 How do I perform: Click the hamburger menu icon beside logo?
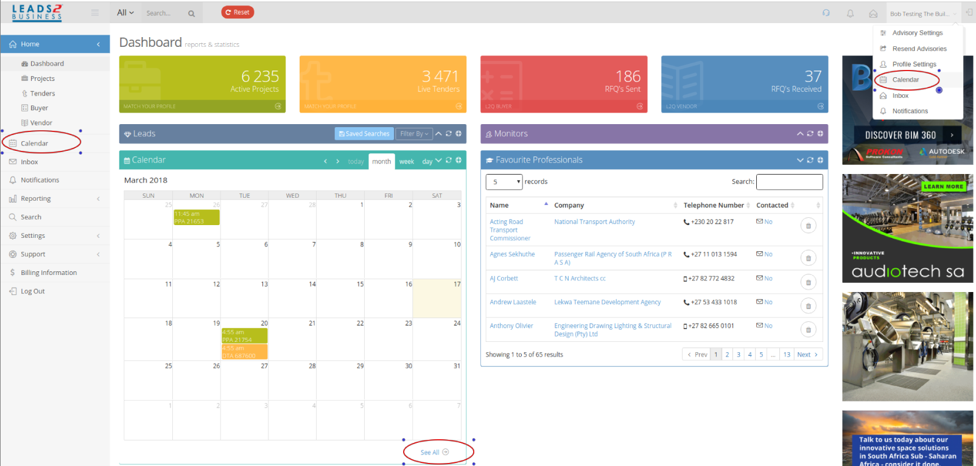95,12
